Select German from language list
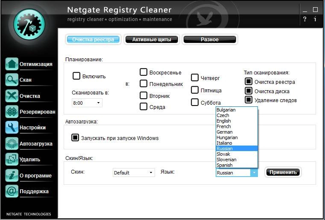The width and height of the screenshot is (325, 220). tap(237, 132)
